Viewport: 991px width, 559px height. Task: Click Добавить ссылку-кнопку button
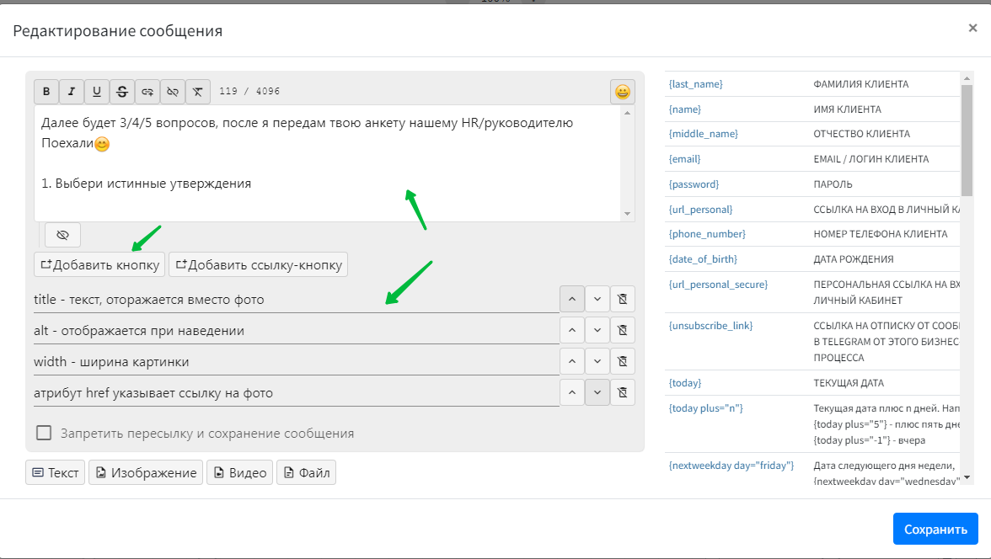point(259,264)
